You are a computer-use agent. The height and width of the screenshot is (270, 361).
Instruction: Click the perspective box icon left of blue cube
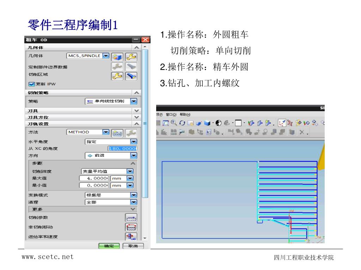tap(199, 123)
